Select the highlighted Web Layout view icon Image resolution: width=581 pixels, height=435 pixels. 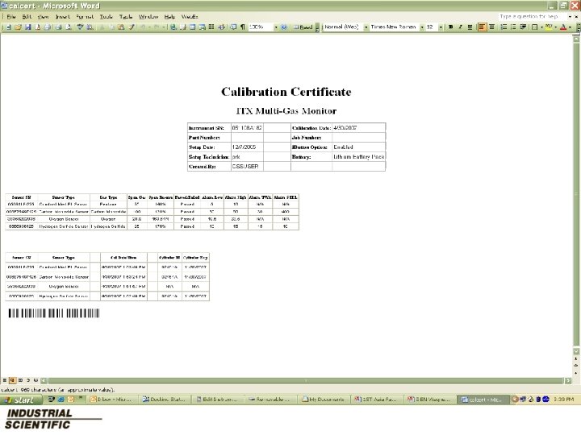(12, 380)
